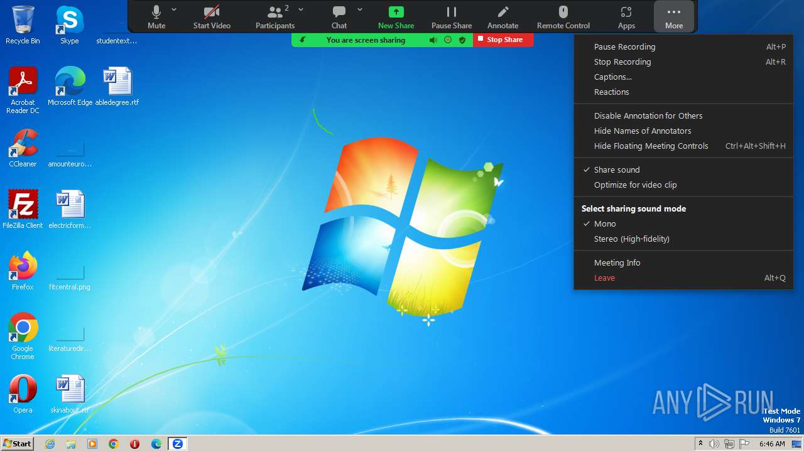Open Action Center flag in tray
Viewport: 804px width, 452px height.
[x=744, y=444]
